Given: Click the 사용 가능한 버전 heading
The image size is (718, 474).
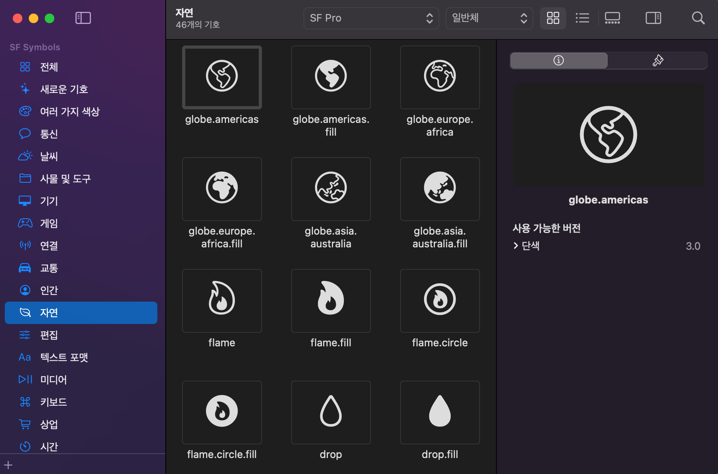Looking at the screenshot, I should (x=547, y=228).
